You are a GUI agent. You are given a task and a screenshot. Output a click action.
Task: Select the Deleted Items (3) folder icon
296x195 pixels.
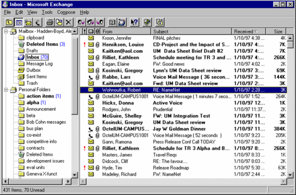click(21, 44)
